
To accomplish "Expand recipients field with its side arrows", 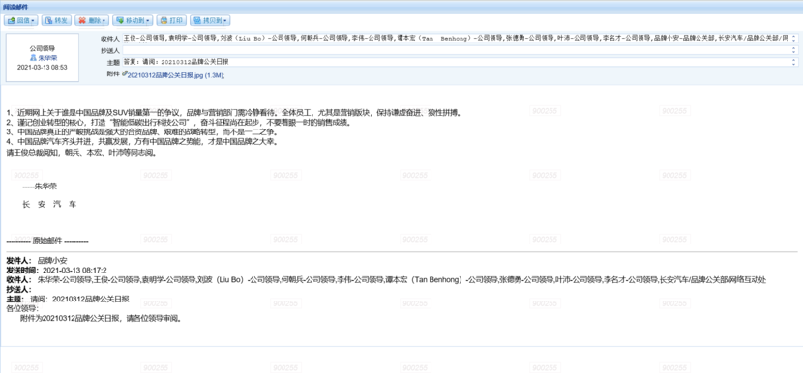I will 794,38.
